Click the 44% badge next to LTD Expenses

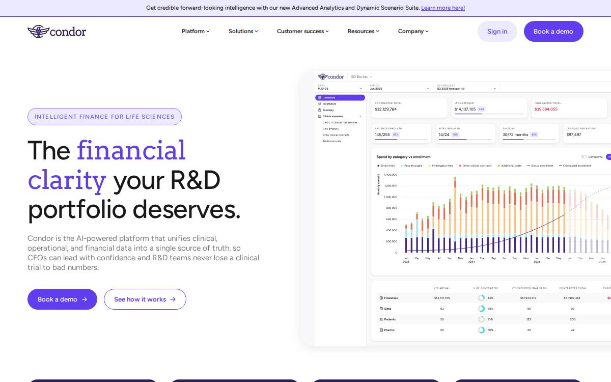(x=482, y=109)
